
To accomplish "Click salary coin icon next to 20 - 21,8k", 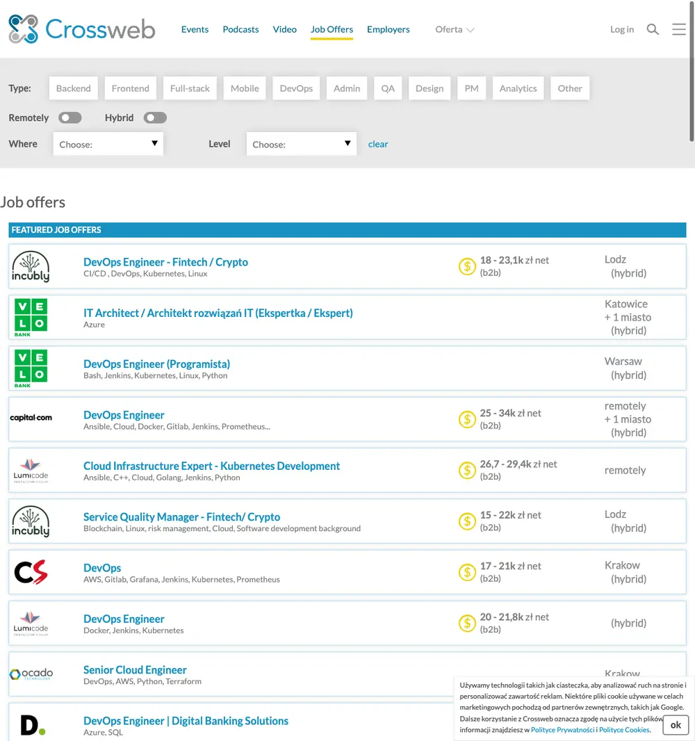I will pos(467,624).
